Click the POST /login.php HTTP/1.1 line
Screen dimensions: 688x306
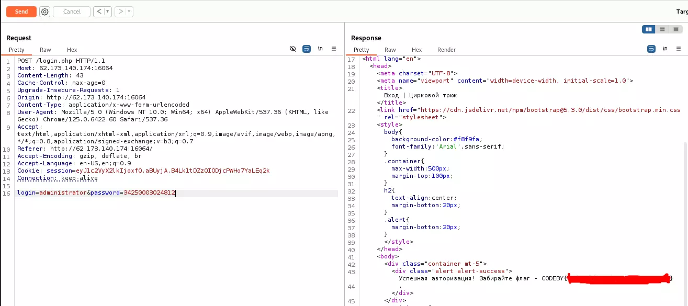pos(61,61)
